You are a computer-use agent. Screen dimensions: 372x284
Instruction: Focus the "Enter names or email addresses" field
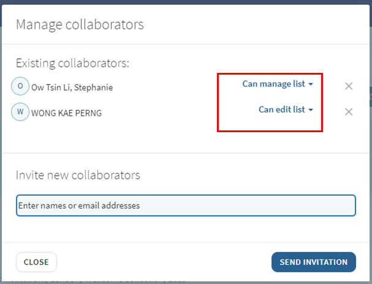[x=186, y=206]
